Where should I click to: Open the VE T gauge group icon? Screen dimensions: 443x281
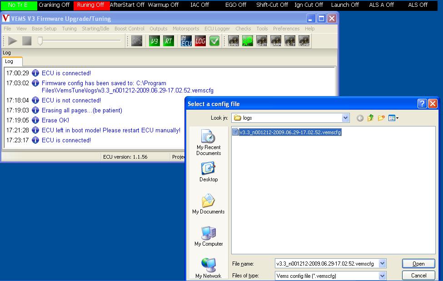(290, 41)
